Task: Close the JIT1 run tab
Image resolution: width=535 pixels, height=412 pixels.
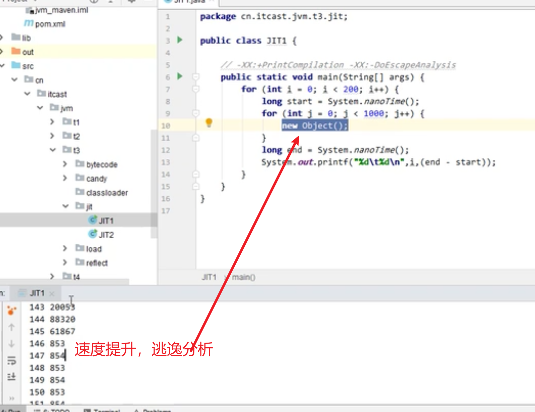Action: coord(52,294)
